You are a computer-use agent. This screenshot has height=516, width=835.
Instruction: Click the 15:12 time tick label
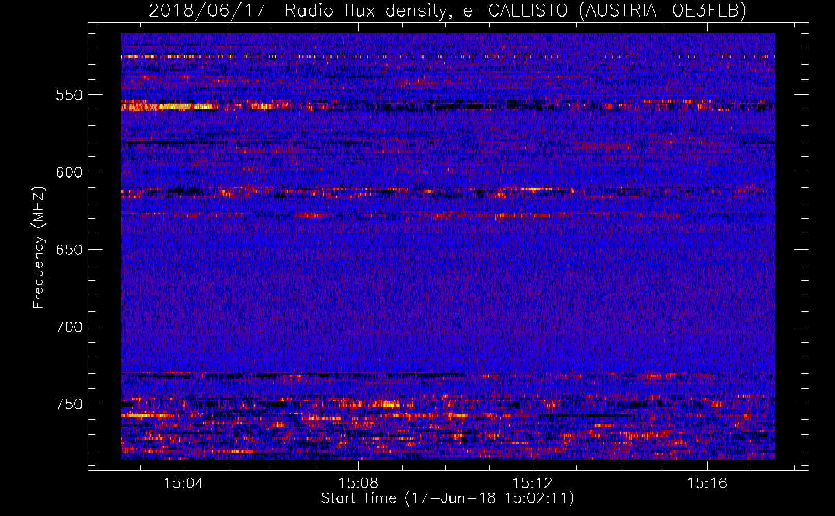[x=533, y=483]
